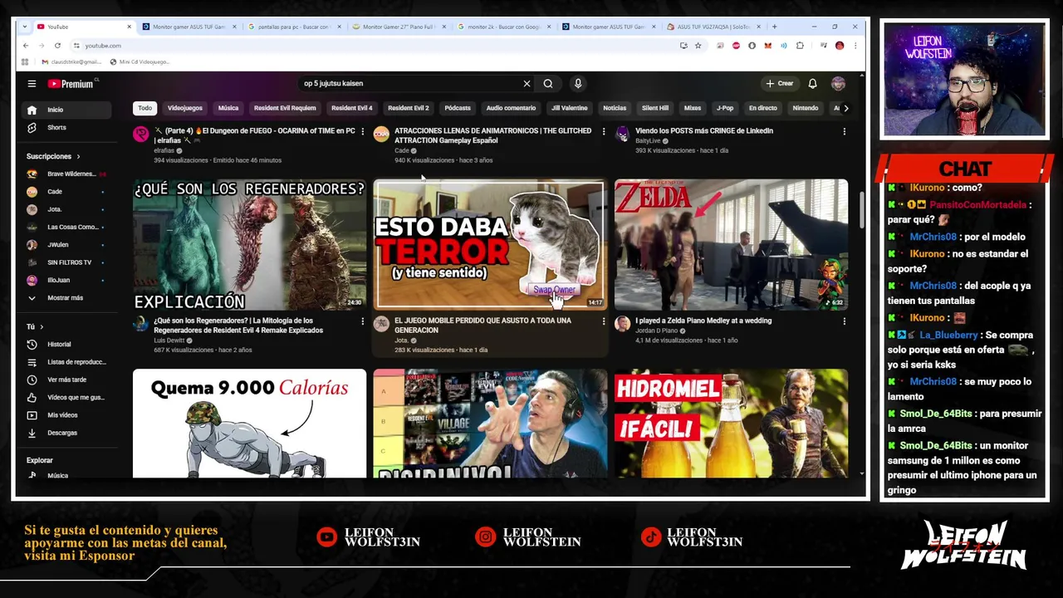Bookmark this page with the star icon

pos(698,46)
